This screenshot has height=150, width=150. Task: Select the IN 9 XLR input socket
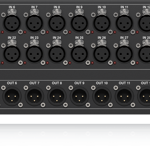click(79, 23)
